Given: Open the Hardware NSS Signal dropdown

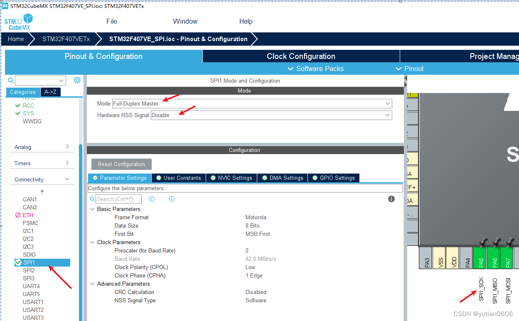Looking at the screenshot, I should pyautogui.click(x=271, y=115).
